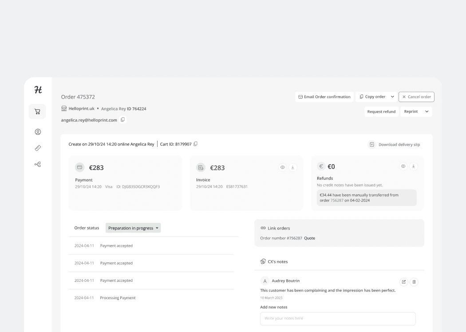466x332 pixels.
Task: Click the ruler icon in the sidebar
Action: (x=37, y=148)
